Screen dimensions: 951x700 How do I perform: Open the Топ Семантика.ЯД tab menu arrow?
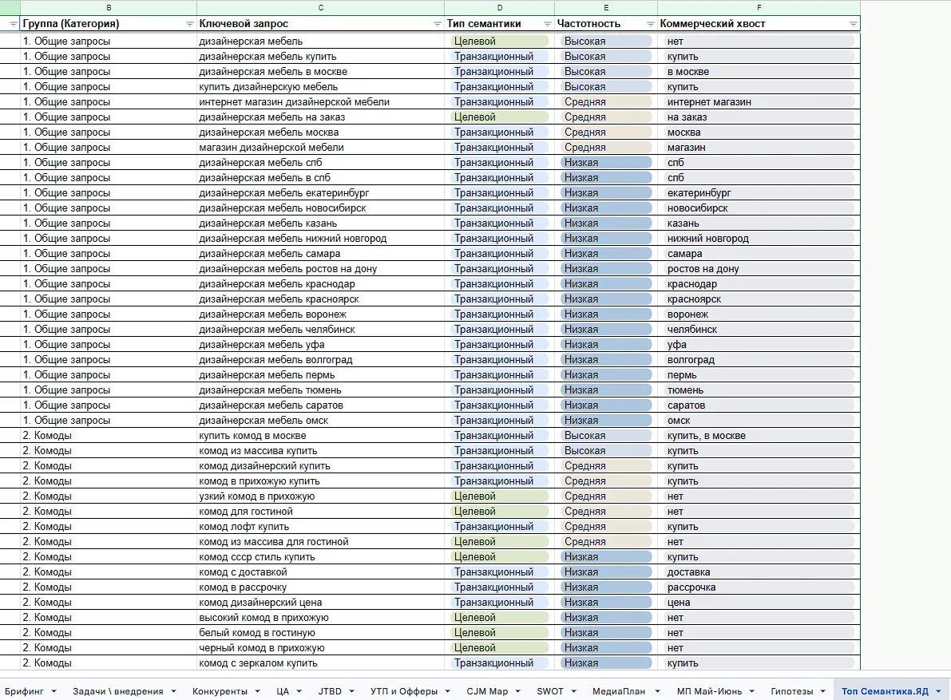click(x=939, y=691)
